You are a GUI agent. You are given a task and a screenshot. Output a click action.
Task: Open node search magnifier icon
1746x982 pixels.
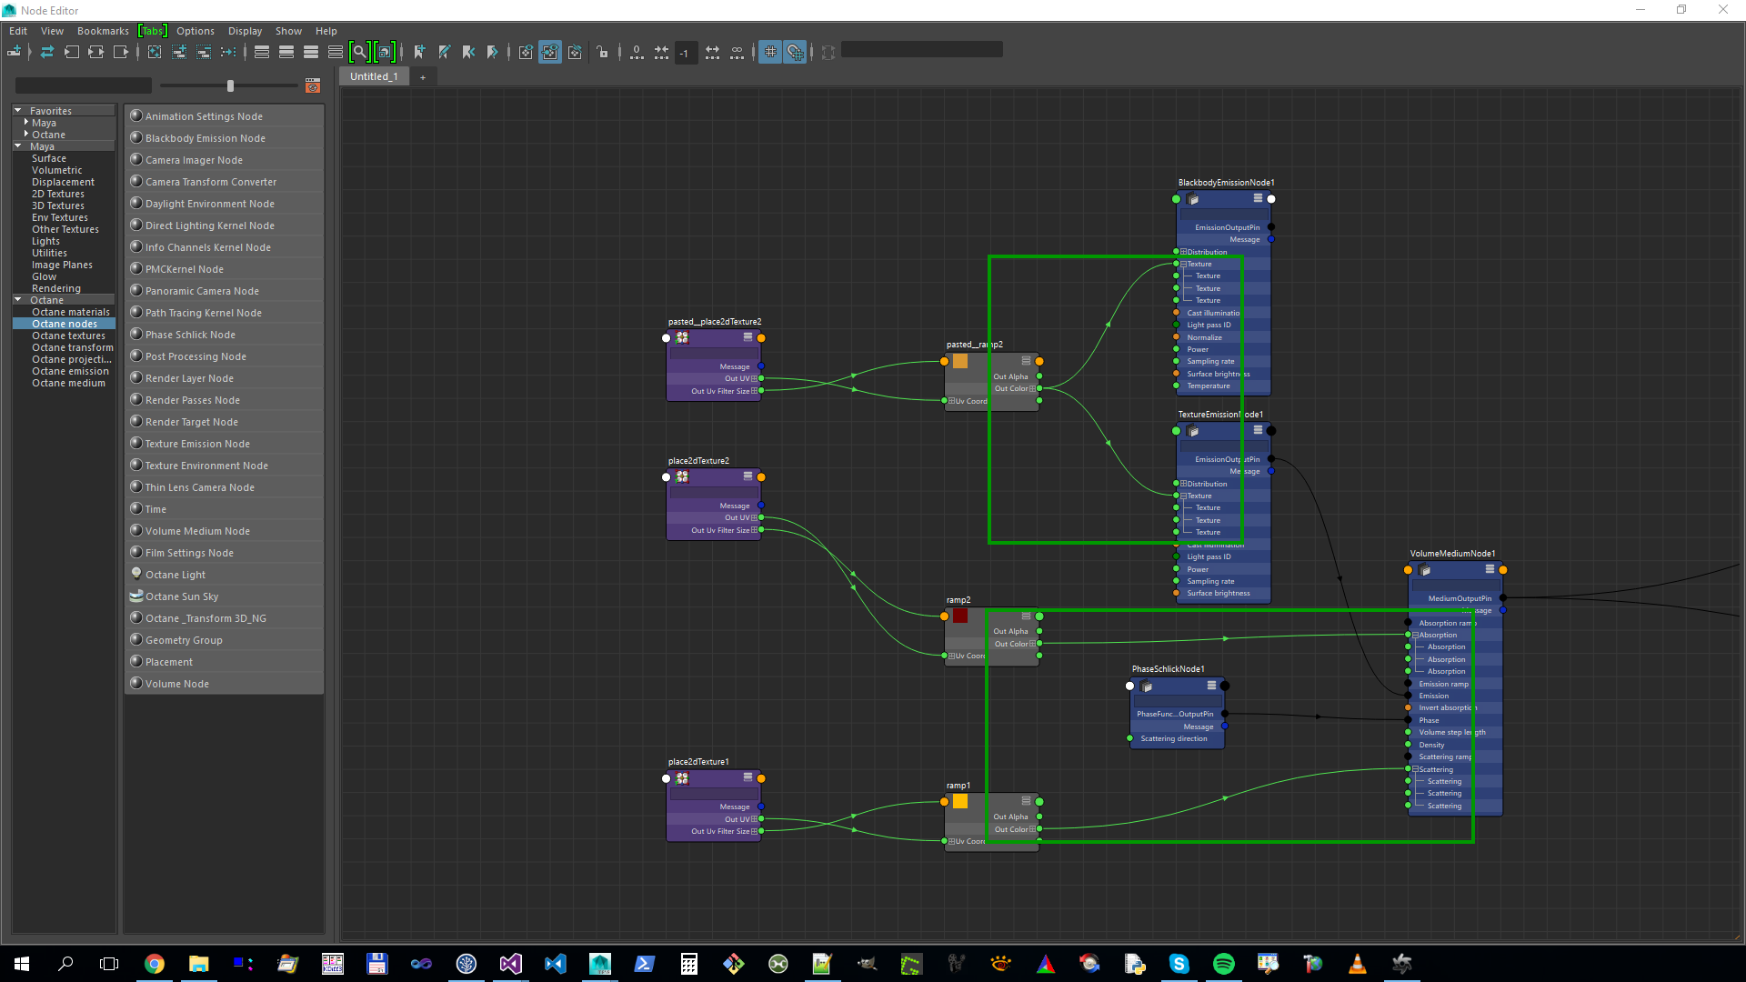359,53
